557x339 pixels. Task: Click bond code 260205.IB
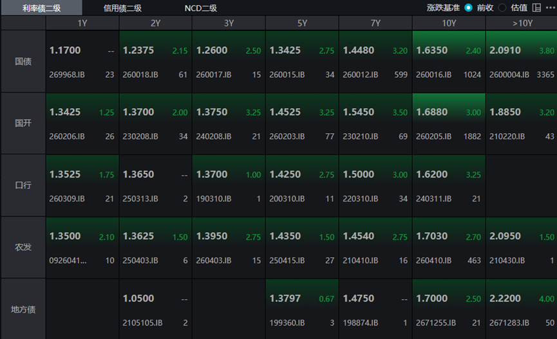434,136
